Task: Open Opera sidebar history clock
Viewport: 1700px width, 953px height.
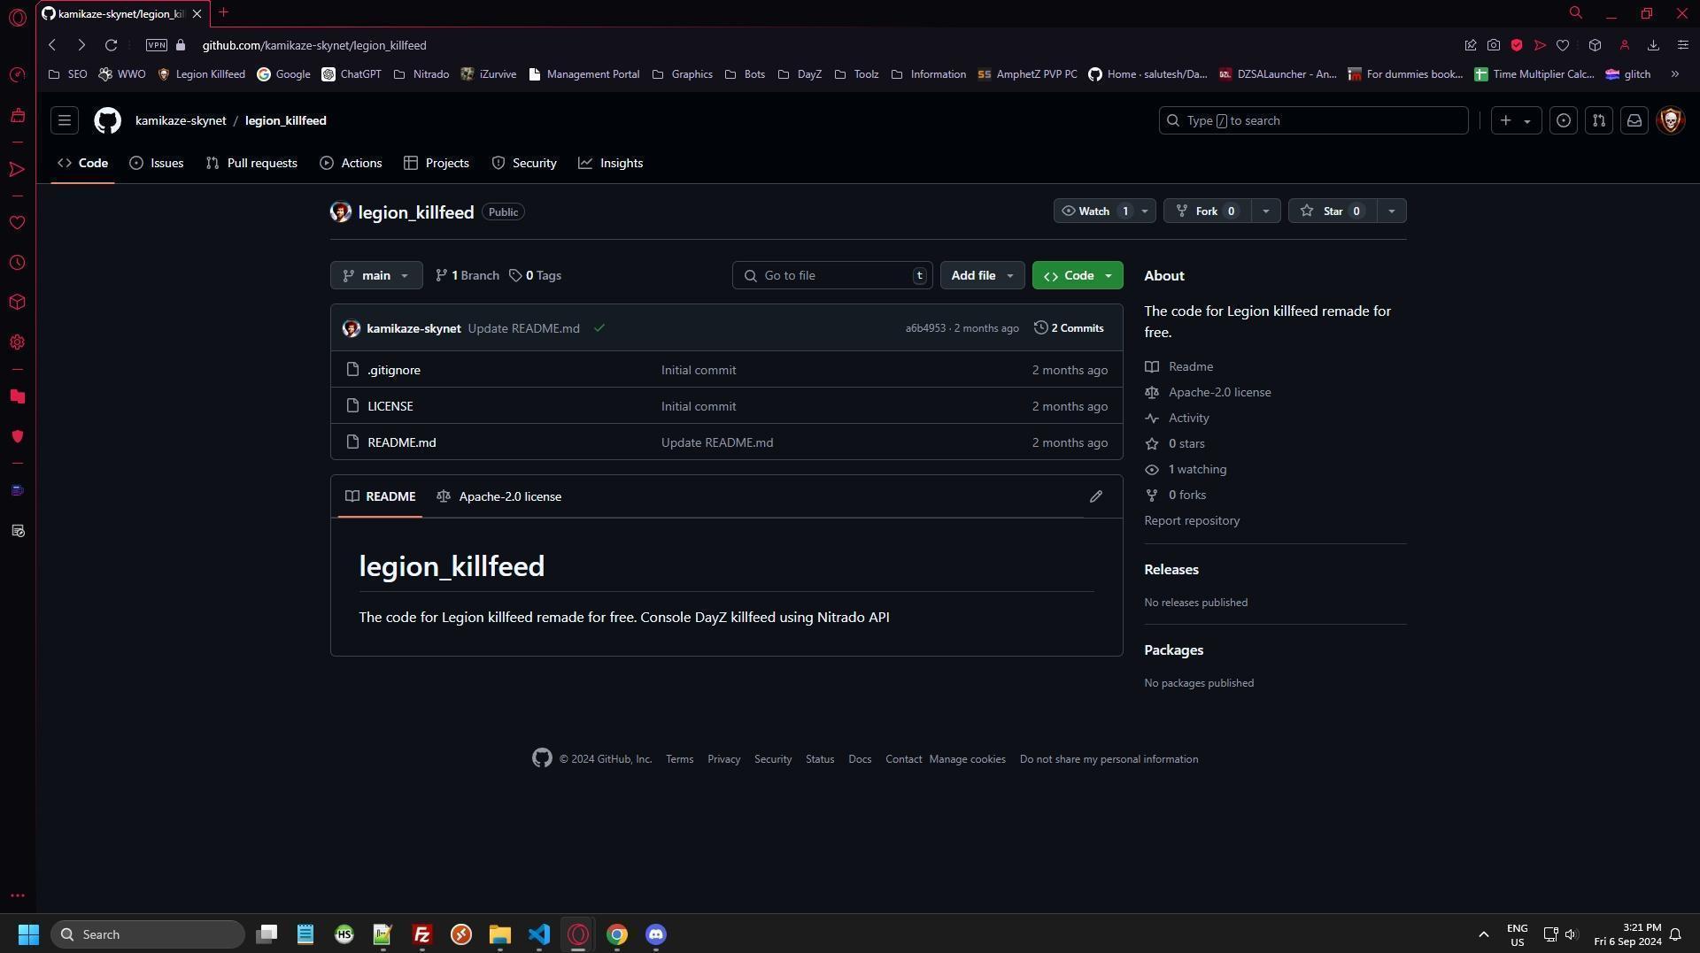Action: 17,263
